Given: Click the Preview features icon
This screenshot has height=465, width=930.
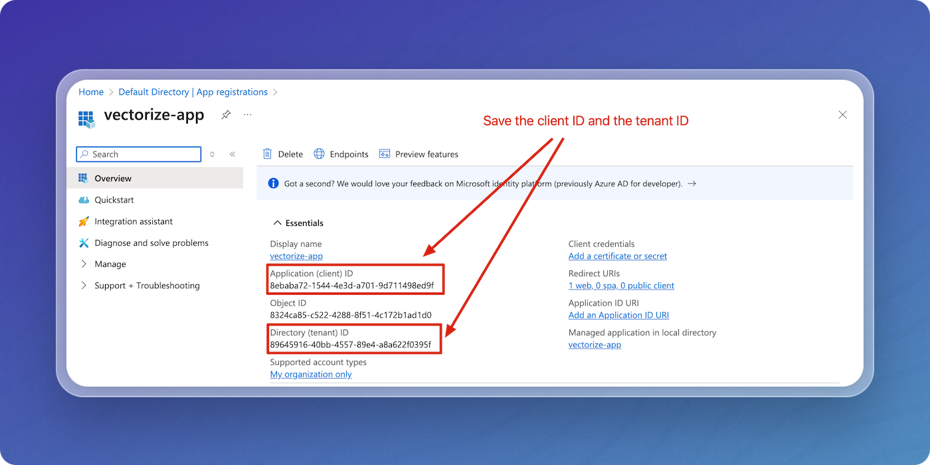Looking at the screenshot, I should 385,154.
